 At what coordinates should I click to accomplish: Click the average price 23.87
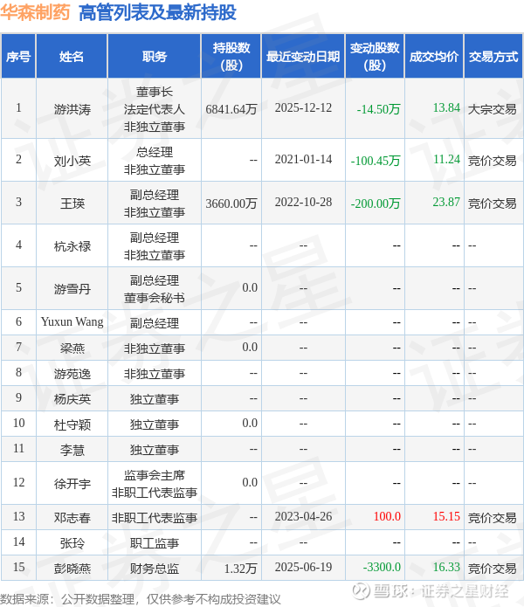point(446,202)
